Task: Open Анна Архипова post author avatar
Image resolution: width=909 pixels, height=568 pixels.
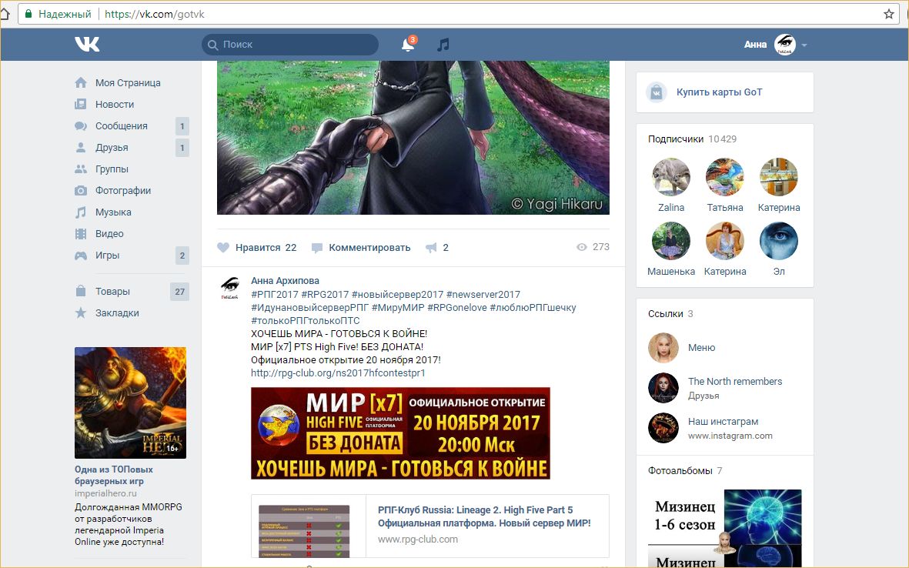Action: pos(230,286)
